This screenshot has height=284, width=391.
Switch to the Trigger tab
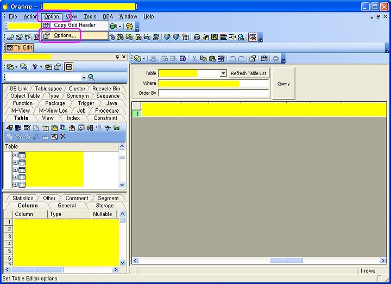tap(86, 103)
